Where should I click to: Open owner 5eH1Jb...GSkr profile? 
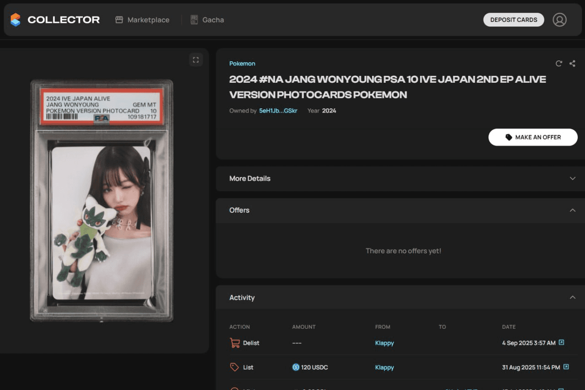[x=278, y=111]
